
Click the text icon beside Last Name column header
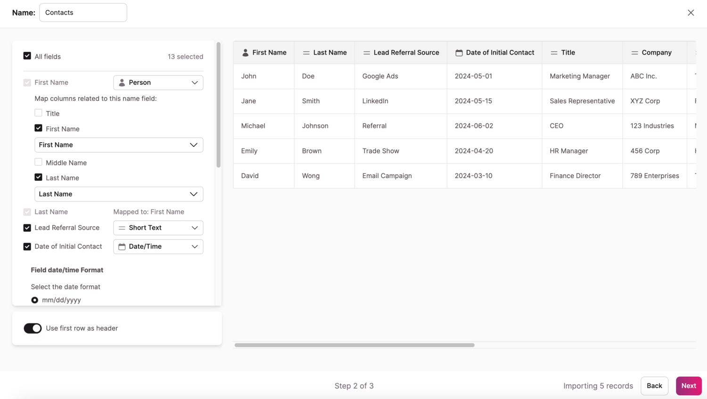(306, 53)
